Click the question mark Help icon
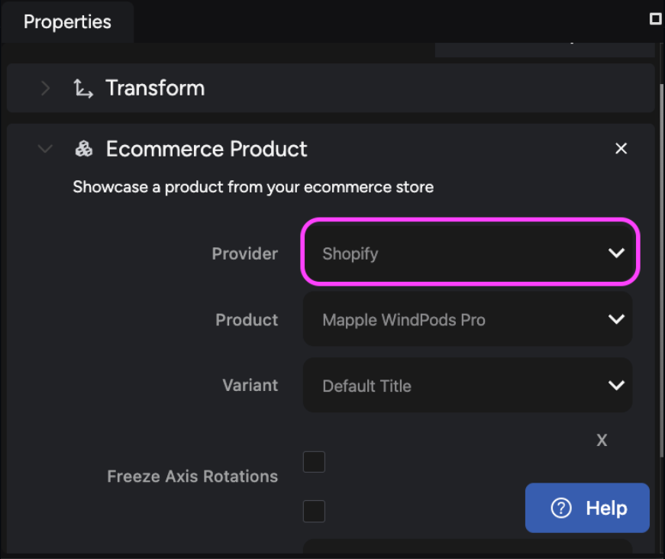 (561, 508)
